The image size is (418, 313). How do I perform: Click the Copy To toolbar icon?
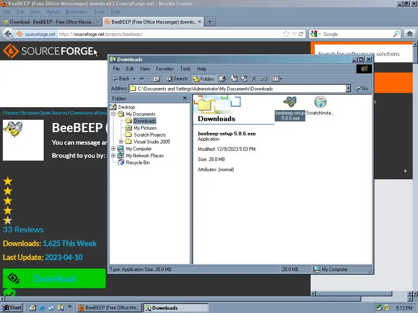pyautogui.click(x=244, y=79)
